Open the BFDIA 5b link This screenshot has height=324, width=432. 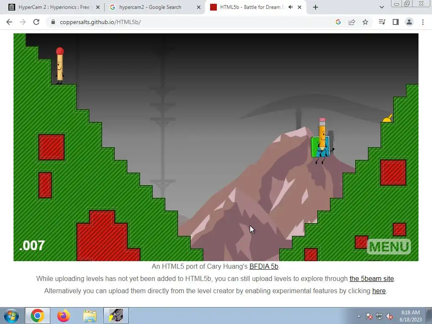click(264, 267)
